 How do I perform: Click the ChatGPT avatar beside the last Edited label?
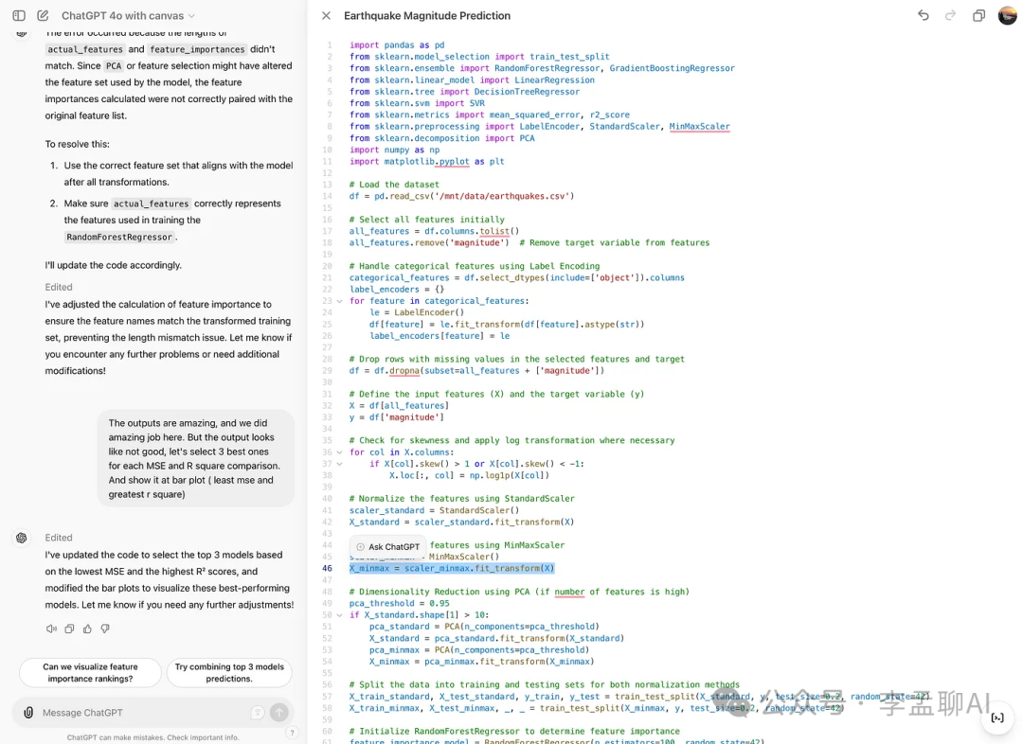click(22, 538)
